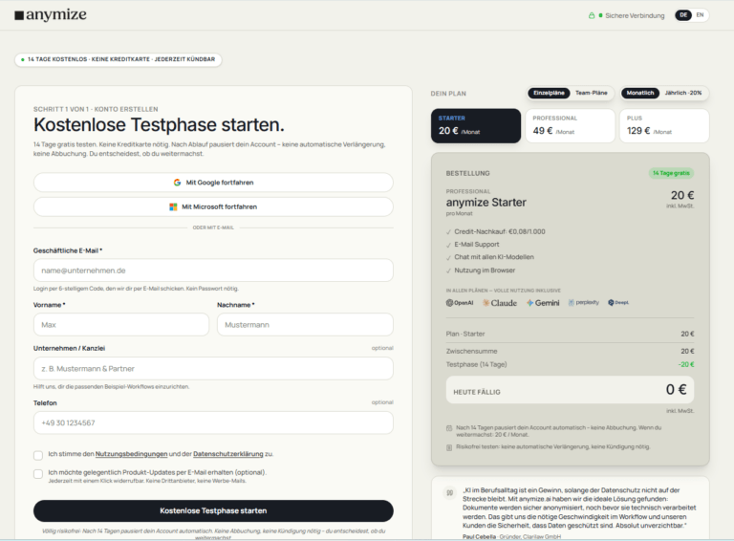Click the perplexity logo
The height and width of the screenshot is (541, 734).
click(x=584, y=303)
